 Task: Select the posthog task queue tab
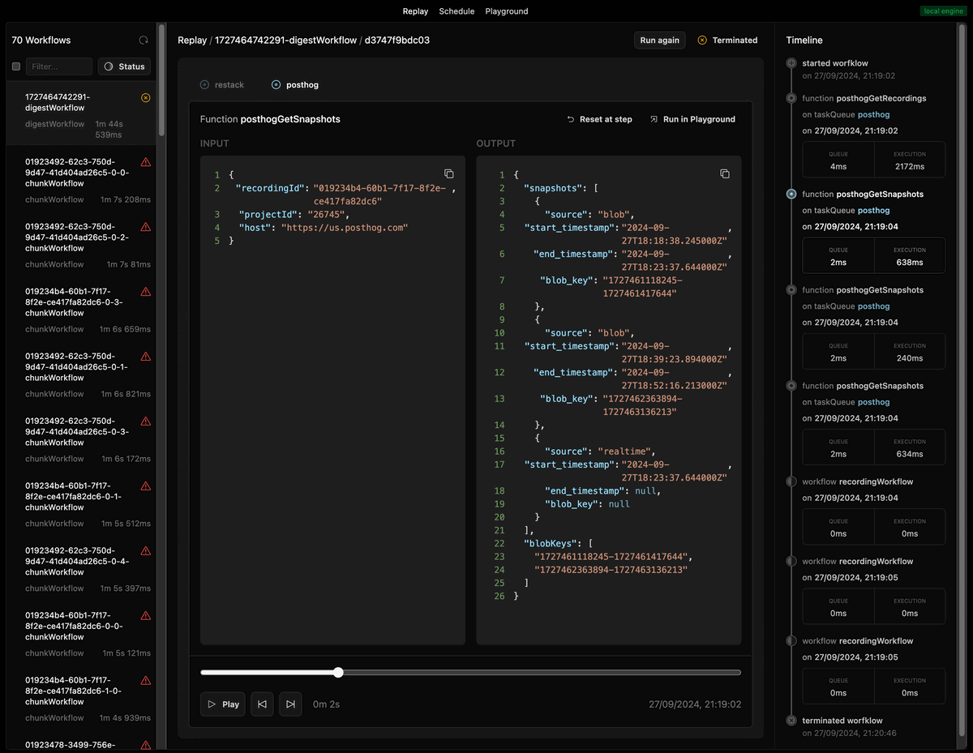point(295,84)
